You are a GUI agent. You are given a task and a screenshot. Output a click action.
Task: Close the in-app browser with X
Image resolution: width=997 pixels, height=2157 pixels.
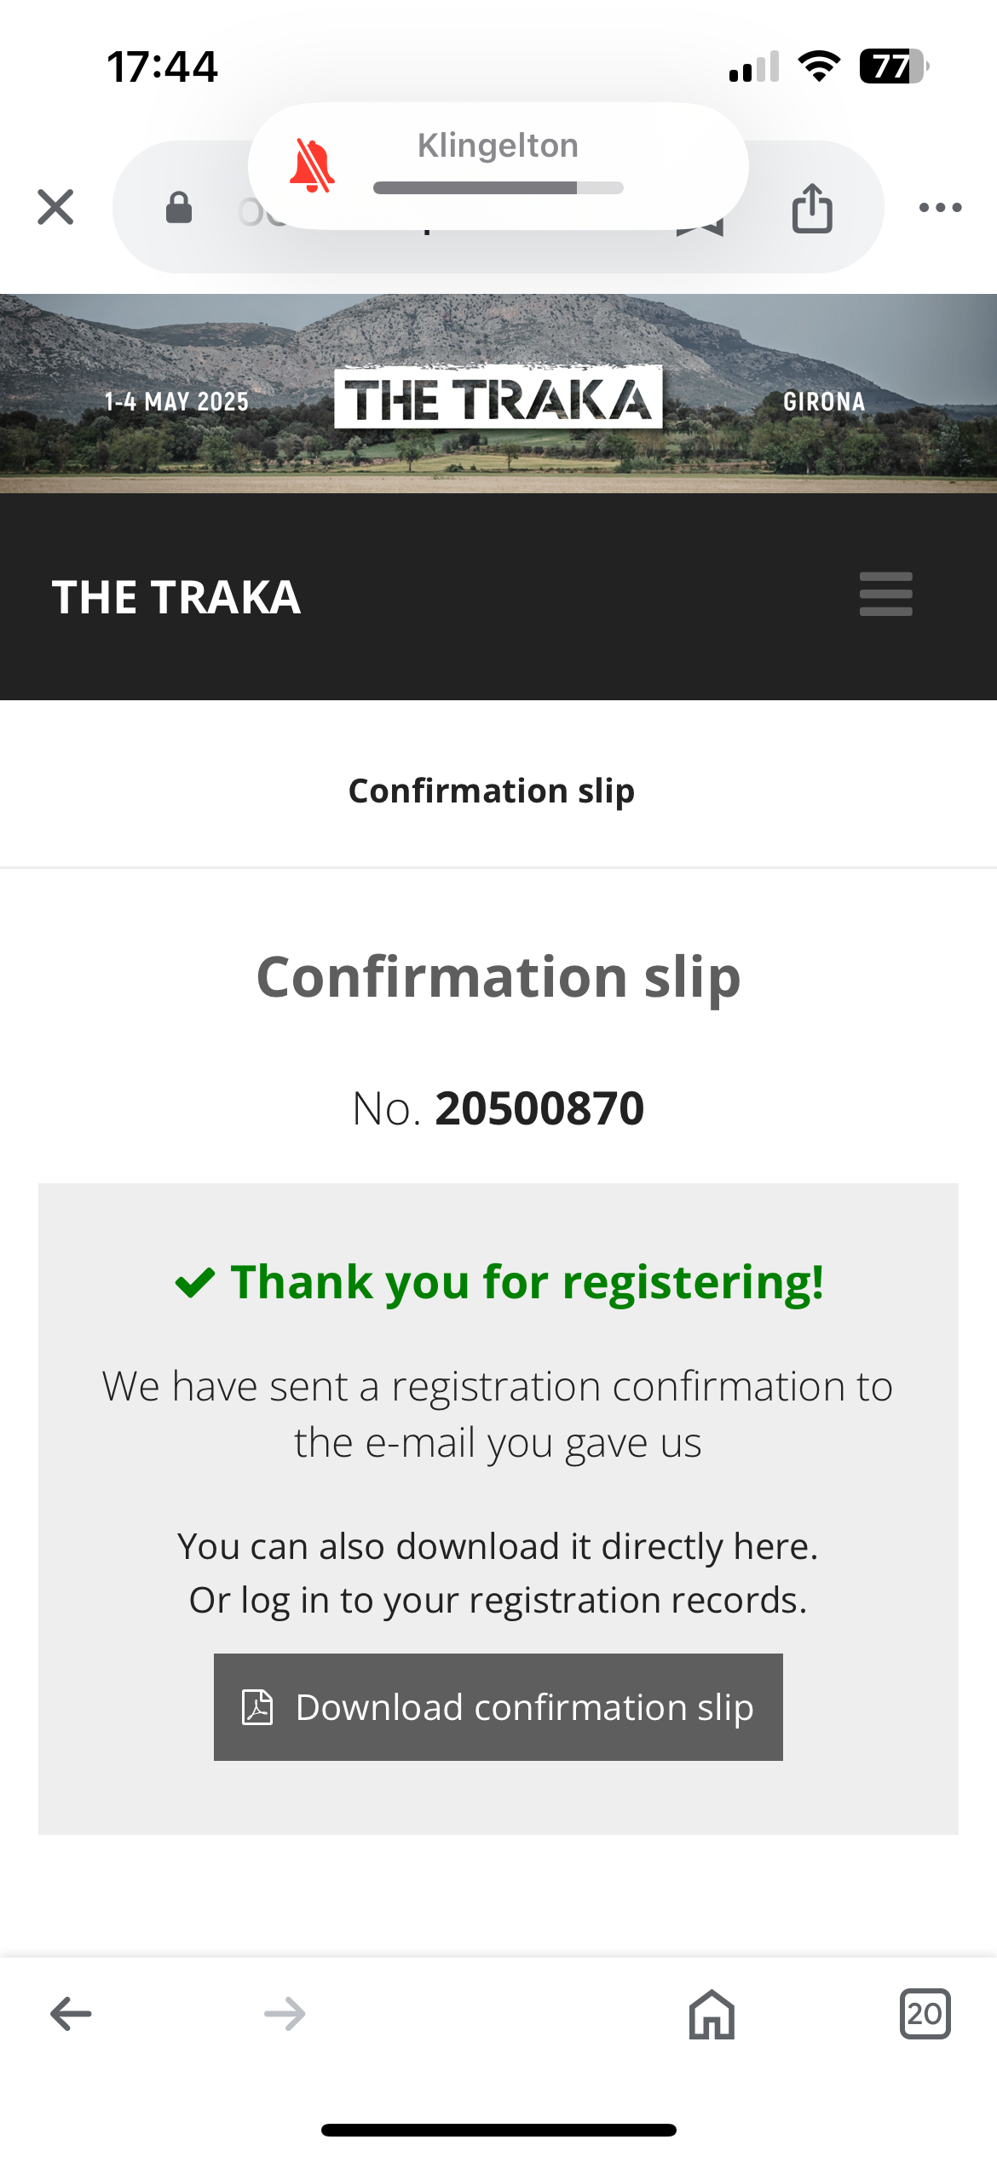coord(55,207)
